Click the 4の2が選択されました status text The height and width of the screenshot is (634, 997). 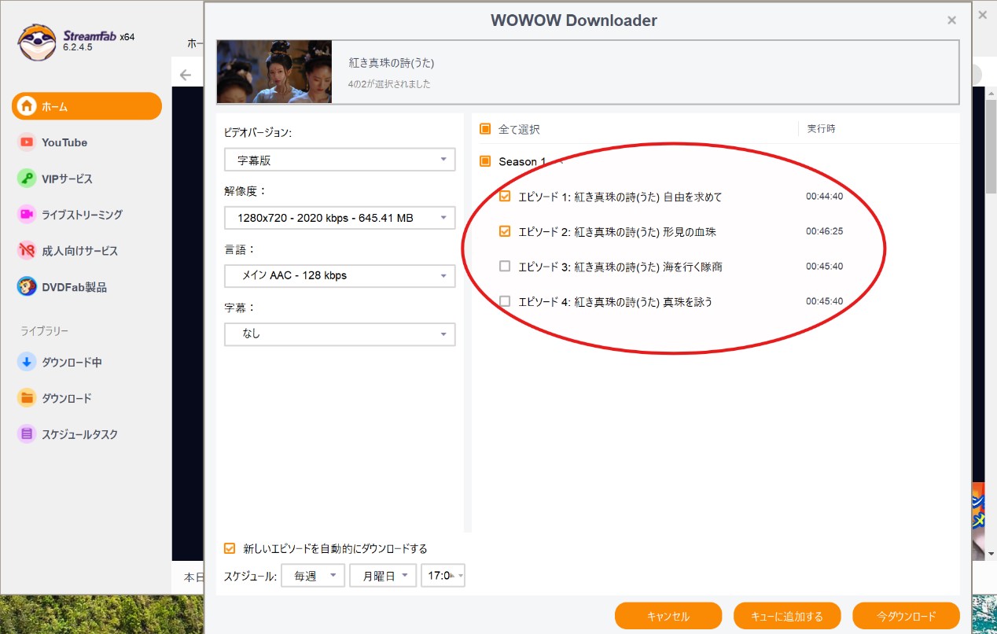(x=389, y=83)
